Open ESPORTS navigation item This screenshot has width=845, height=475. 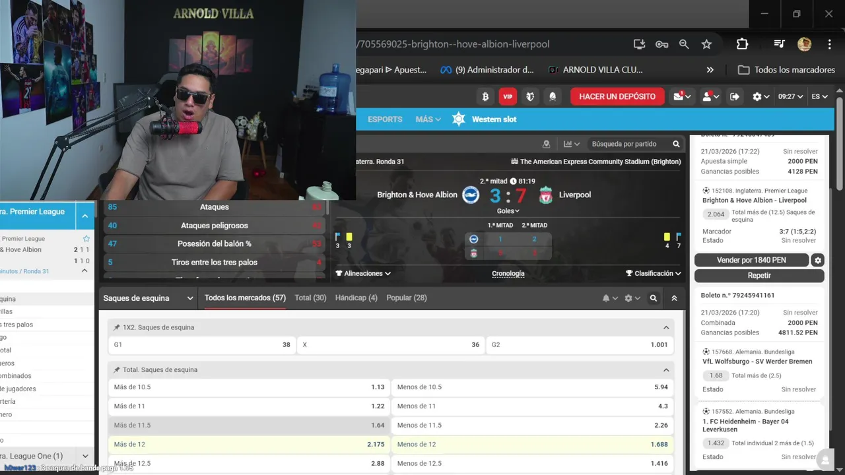(x=385, y=119)
